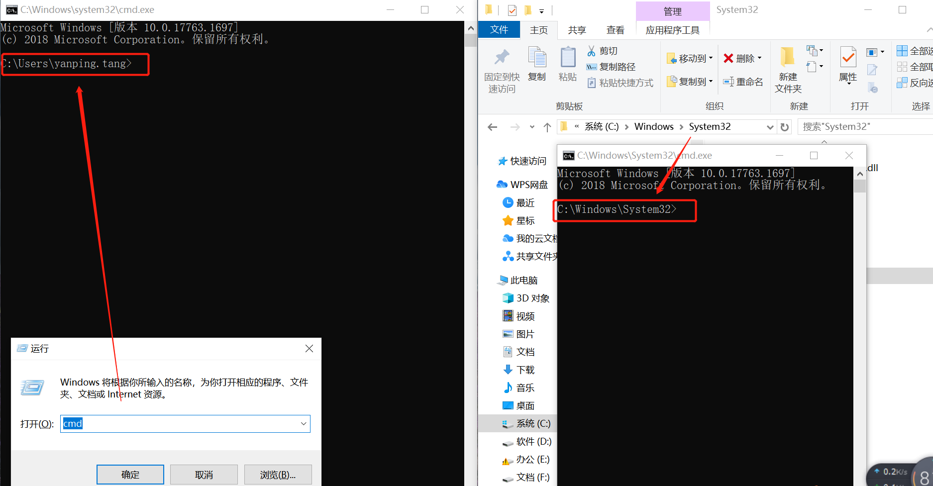This screenshot has width=933, height=486.
Task: Create a new folder with 新建文件夹 icon
Action: tap(788, 70)
